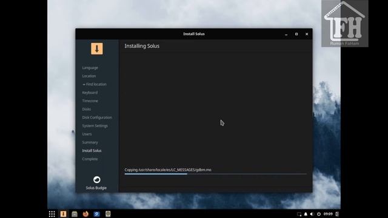This screenshot has height=218, width=388.
Task: Click the clock showing 09:09
Action: (328, 214)
